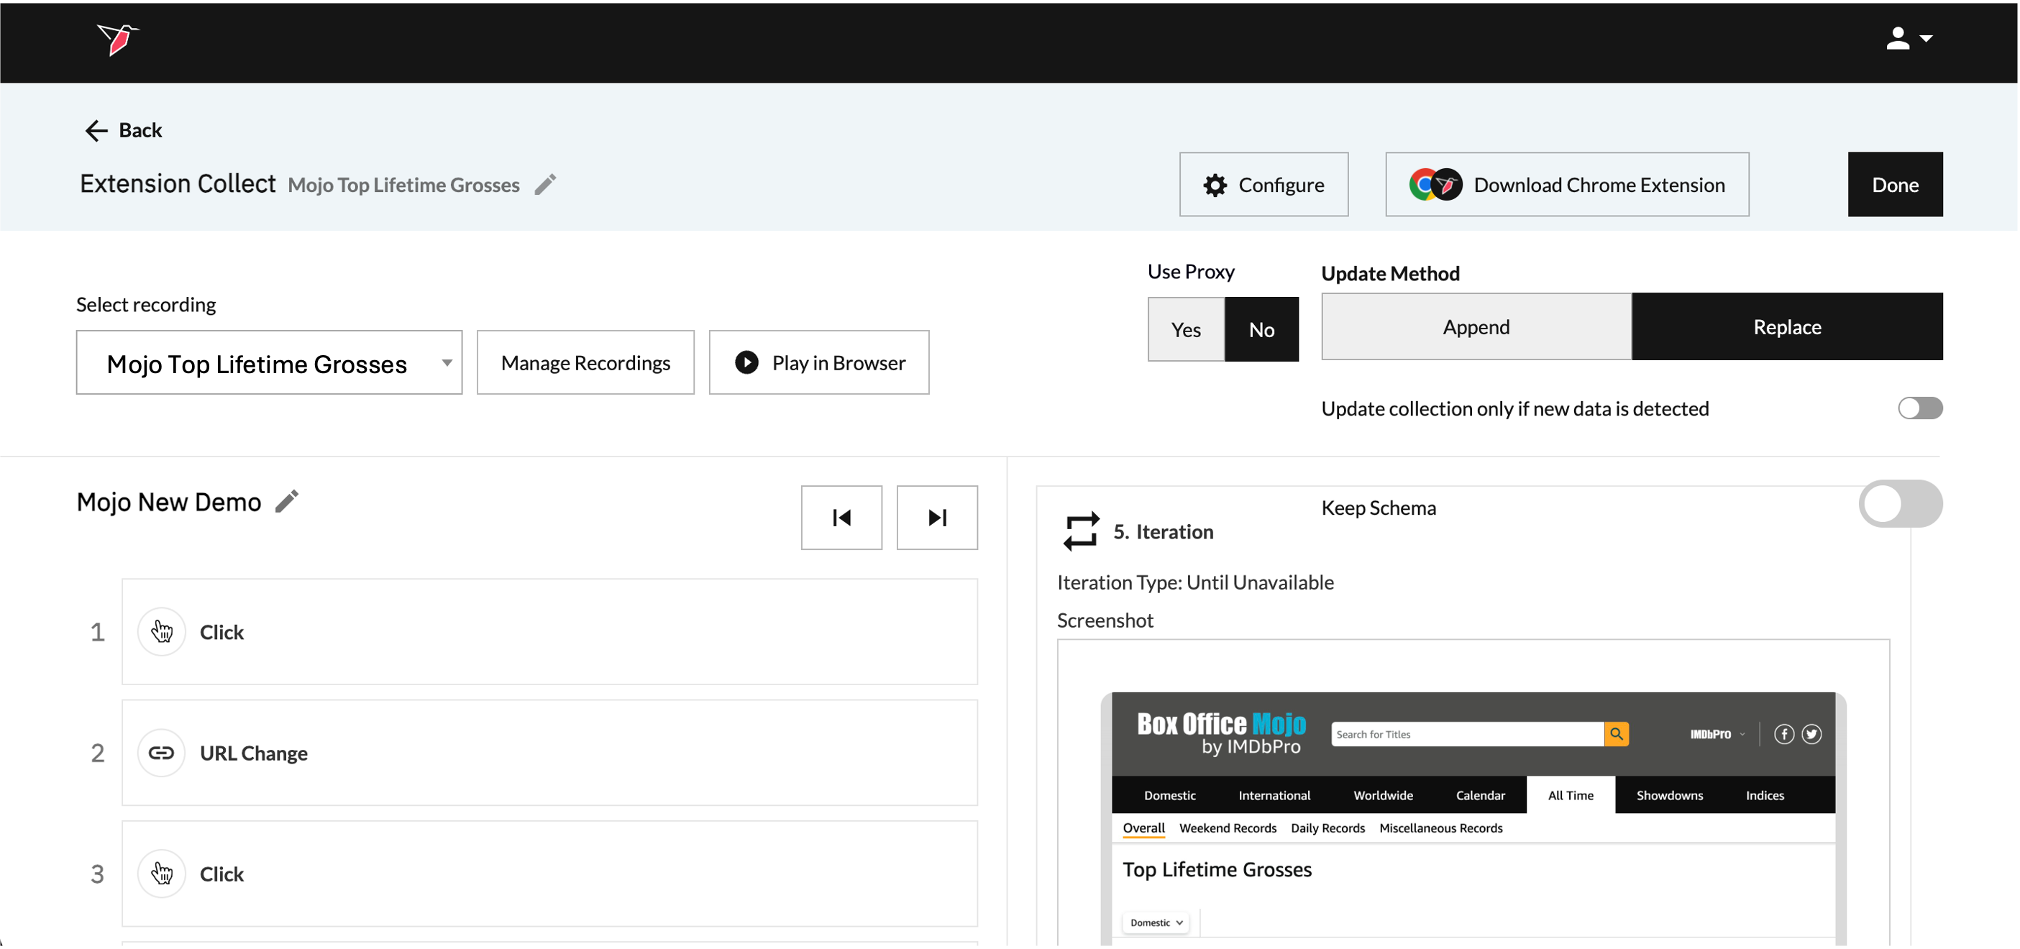Click the hummingbird logo in header
This screenshot has height=949, width=2020.
[118, 40]
